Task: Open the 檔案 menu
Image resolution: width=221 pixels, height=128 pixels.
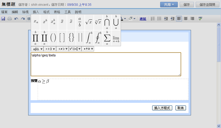Action: [4, 12]
